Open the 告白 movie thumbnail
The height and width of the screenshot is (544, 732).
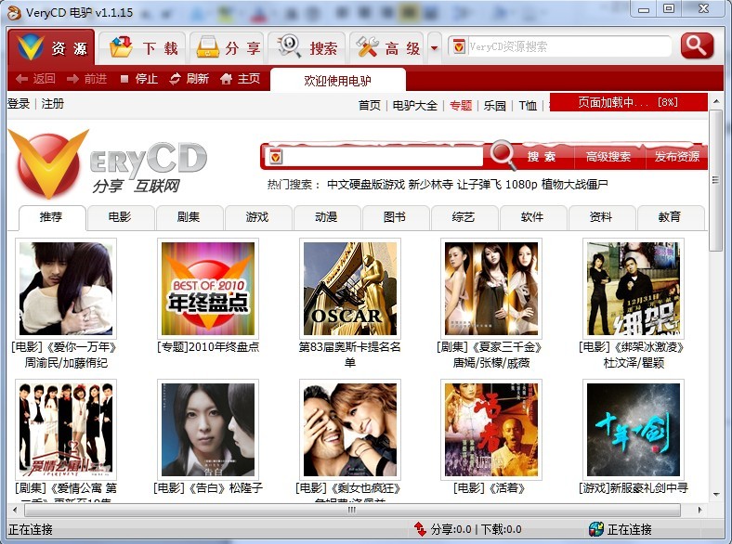(x=208, y=430)
